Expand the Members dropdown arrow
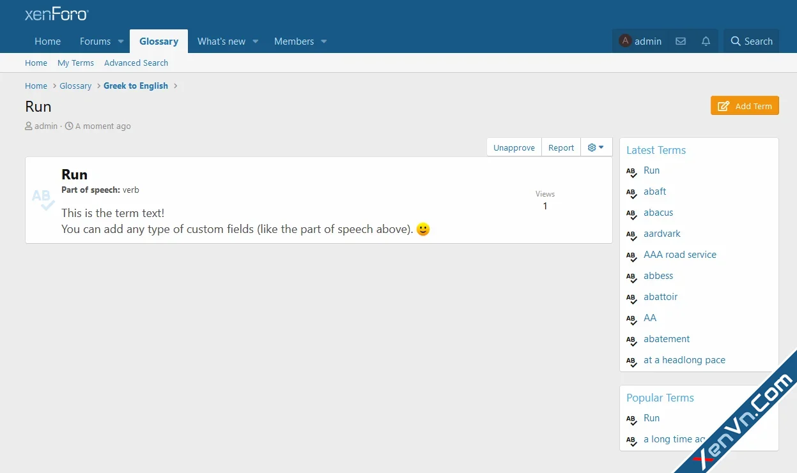The height and width of the screenshot is (473, 797). click(324, 41)
